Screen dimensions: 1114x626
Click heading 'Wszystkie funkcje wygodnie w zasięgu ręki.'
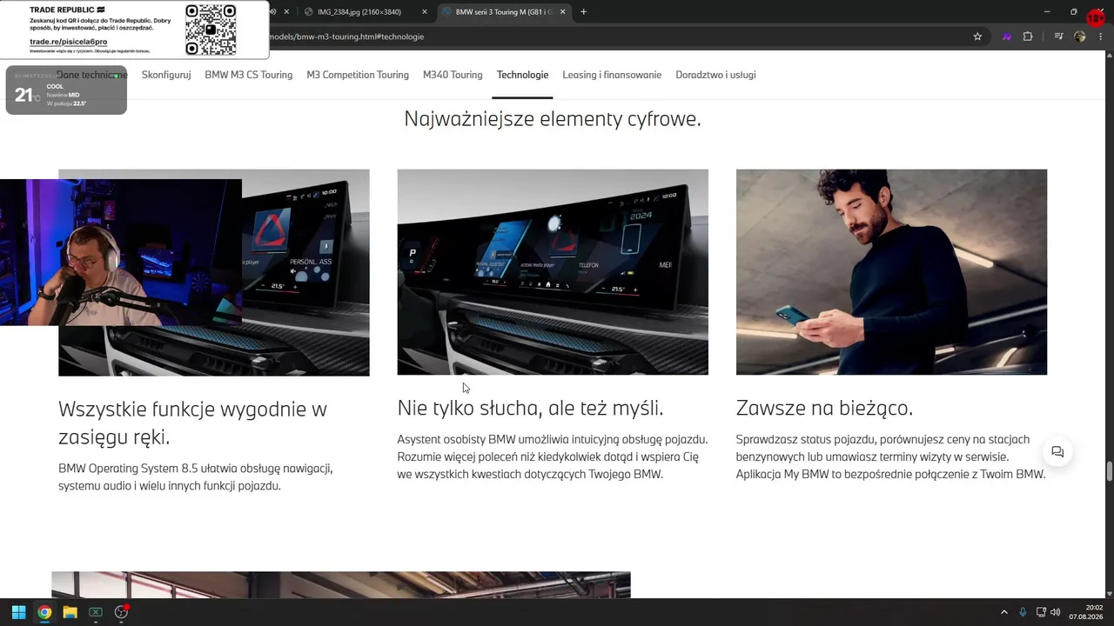[x=192, y=423]
